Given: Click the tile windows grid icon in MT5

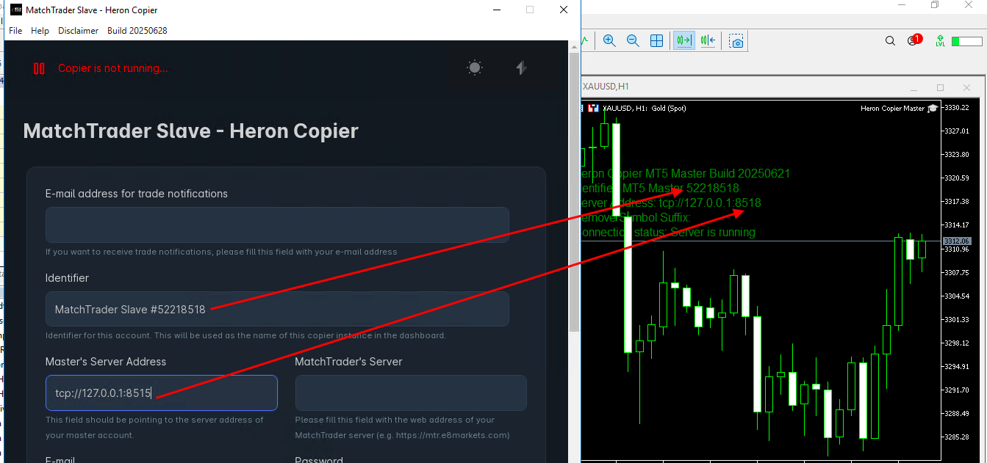Looking at the screenshot, I should pos(657,40).
